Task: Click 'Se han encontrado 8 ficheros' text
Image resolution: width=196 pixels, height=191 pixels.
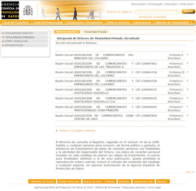Action: click(77, 43)
